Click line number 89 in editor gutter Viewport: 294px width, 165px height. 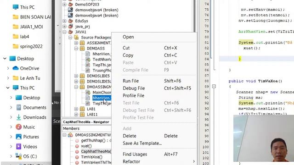tap(207, 87)
